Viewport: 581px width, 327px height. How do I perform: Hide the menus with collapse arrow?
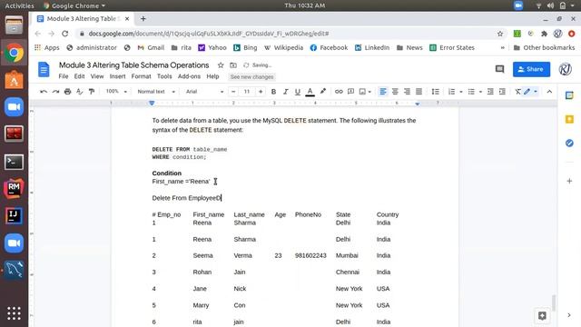tap(549, 92)
